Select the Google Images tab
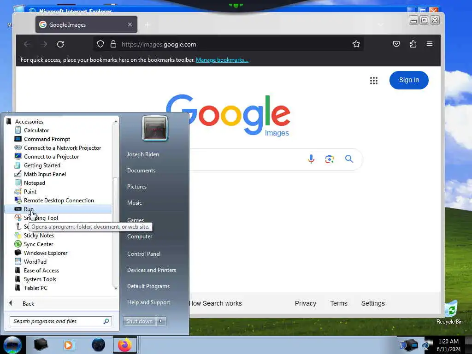Image resolution: width=472 pixels, height=354 pixels. point(86,25)
